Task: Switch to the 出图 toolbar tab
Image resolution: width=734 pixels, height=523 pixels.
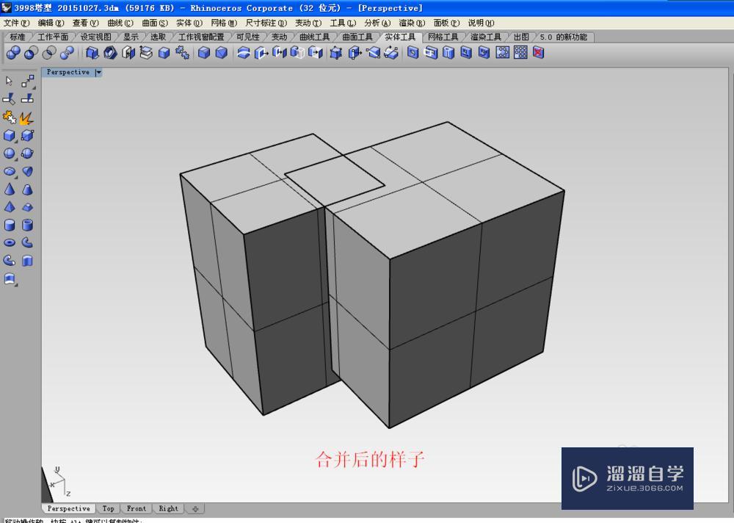Action: pyautogui.click(x=521, y=37)
